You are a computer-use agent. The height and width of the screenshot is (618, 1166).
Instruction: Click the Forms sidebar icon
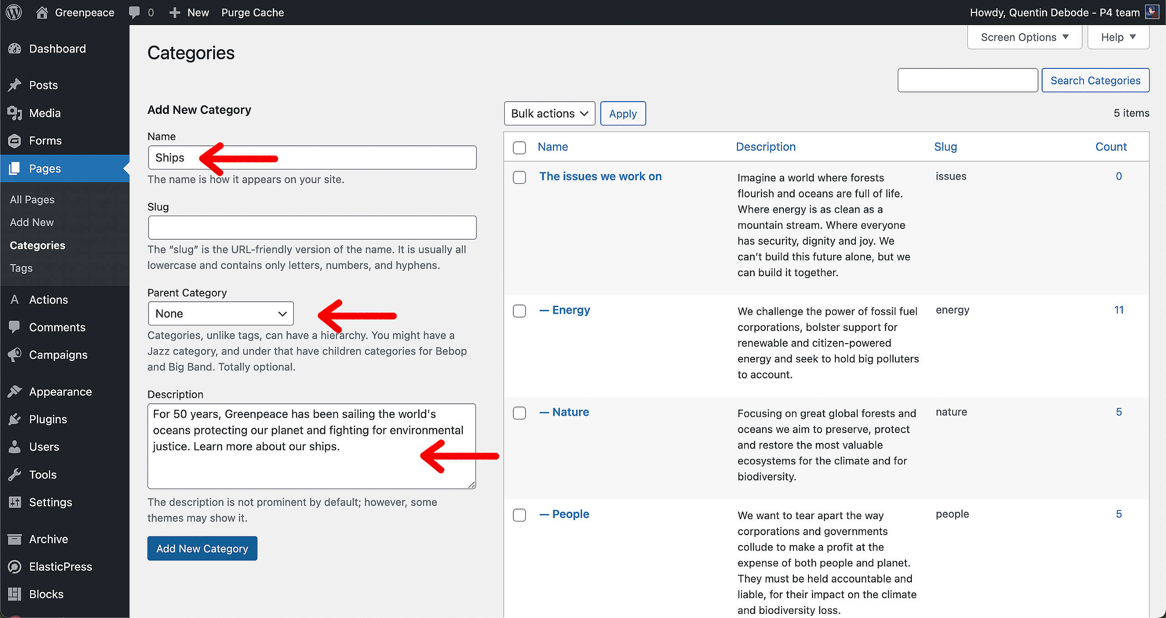15,141
